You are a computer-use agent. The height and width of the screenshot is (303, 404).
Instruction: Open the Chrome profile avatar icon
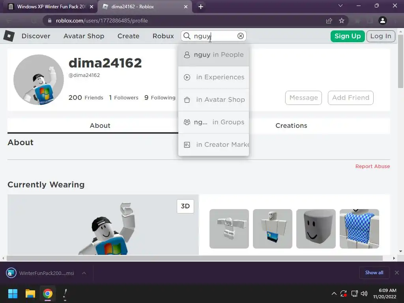[382, 21]
